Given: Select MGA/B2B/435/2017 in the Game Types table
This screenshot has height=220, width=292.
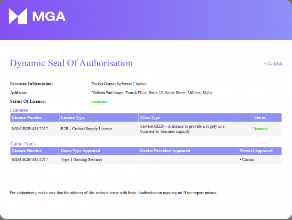Looking at the screenshot, I should [x=30, y=160].
